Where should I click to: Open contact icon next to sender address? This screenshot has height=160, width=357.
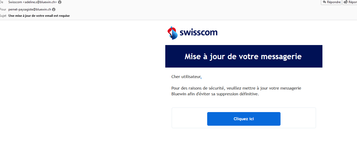click(60, 2)
